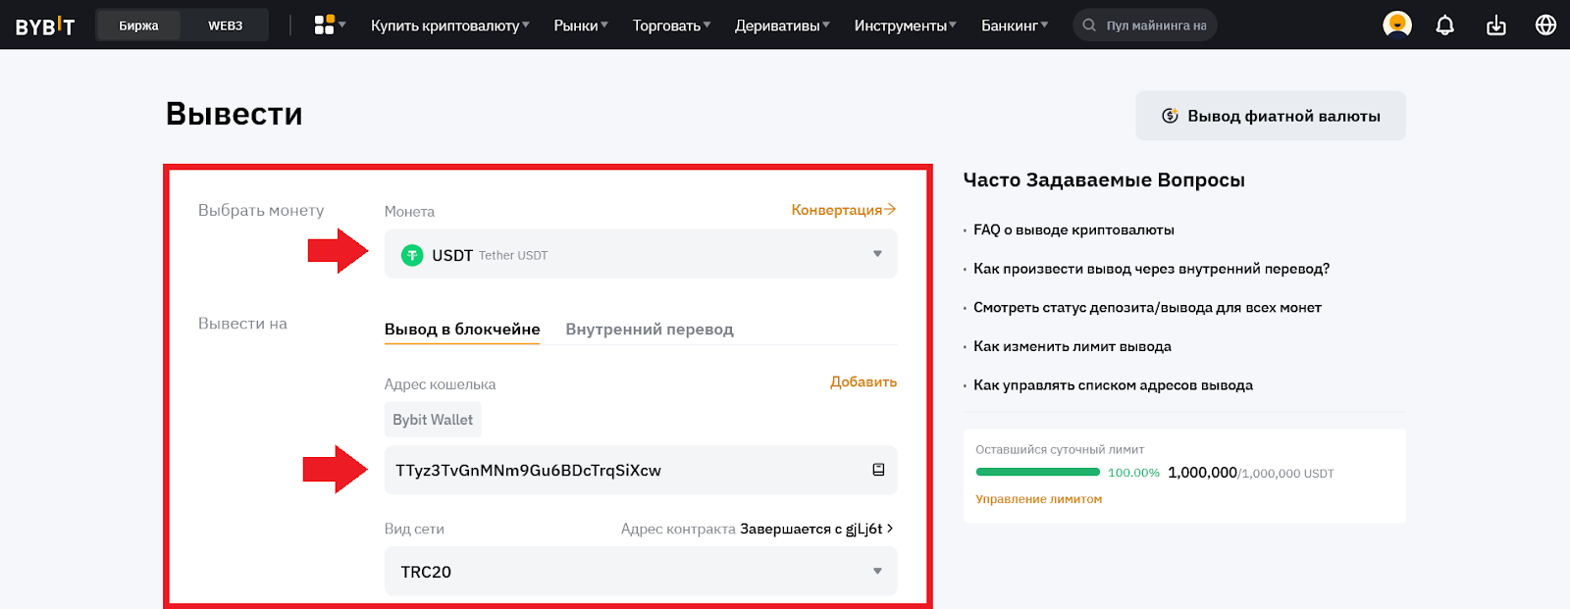Viewport: 1570px width, 609px height.
Task: Click Часто Задаваемые Вопросы heading
Action: (1104, 179)
